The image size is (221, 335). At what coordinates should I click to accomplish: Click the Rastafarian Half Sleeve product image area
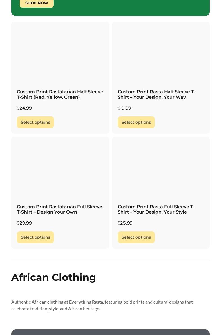60,53
